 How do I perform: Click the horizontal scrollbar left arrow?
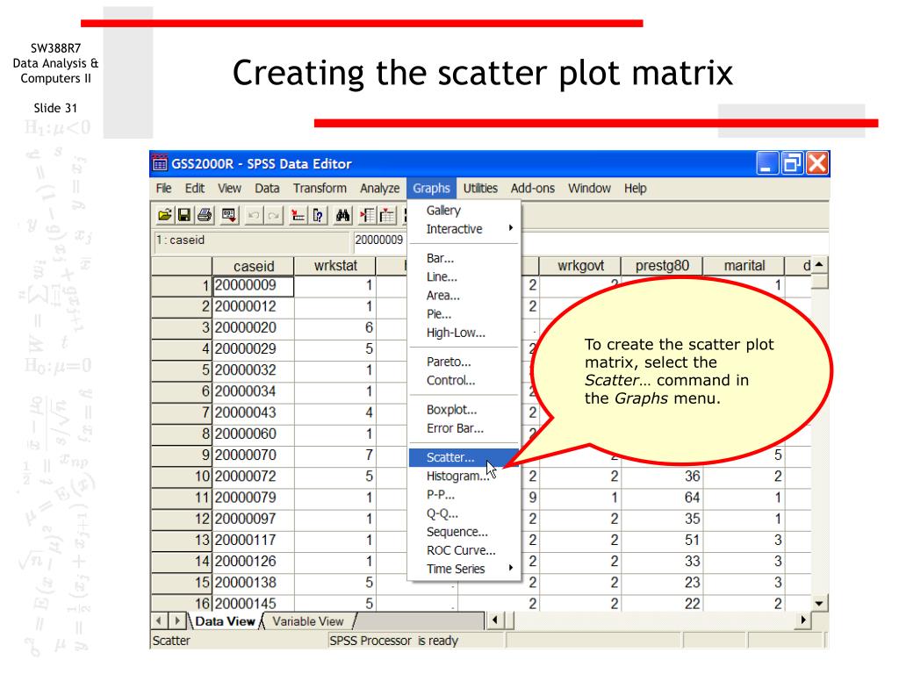click(494, 620)
